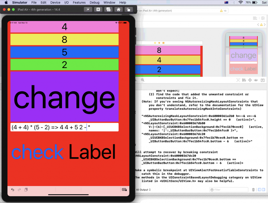Toggle simulator appearance with the sun icon
Image resolution: width=268 pixels, height=203 pixels.
88,9
